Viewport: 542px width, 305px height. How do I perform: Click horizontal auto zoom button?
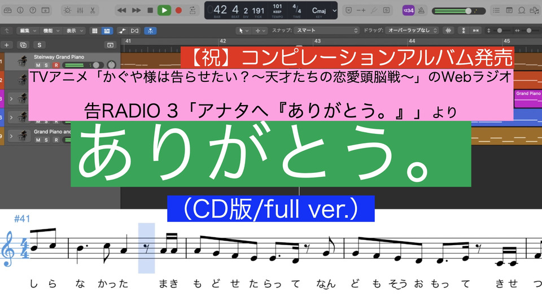pyautogui.click(x=476, y=30)
